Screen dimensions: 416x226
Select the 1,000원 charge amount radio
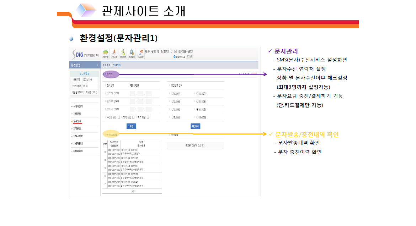(x=172, y=94)
